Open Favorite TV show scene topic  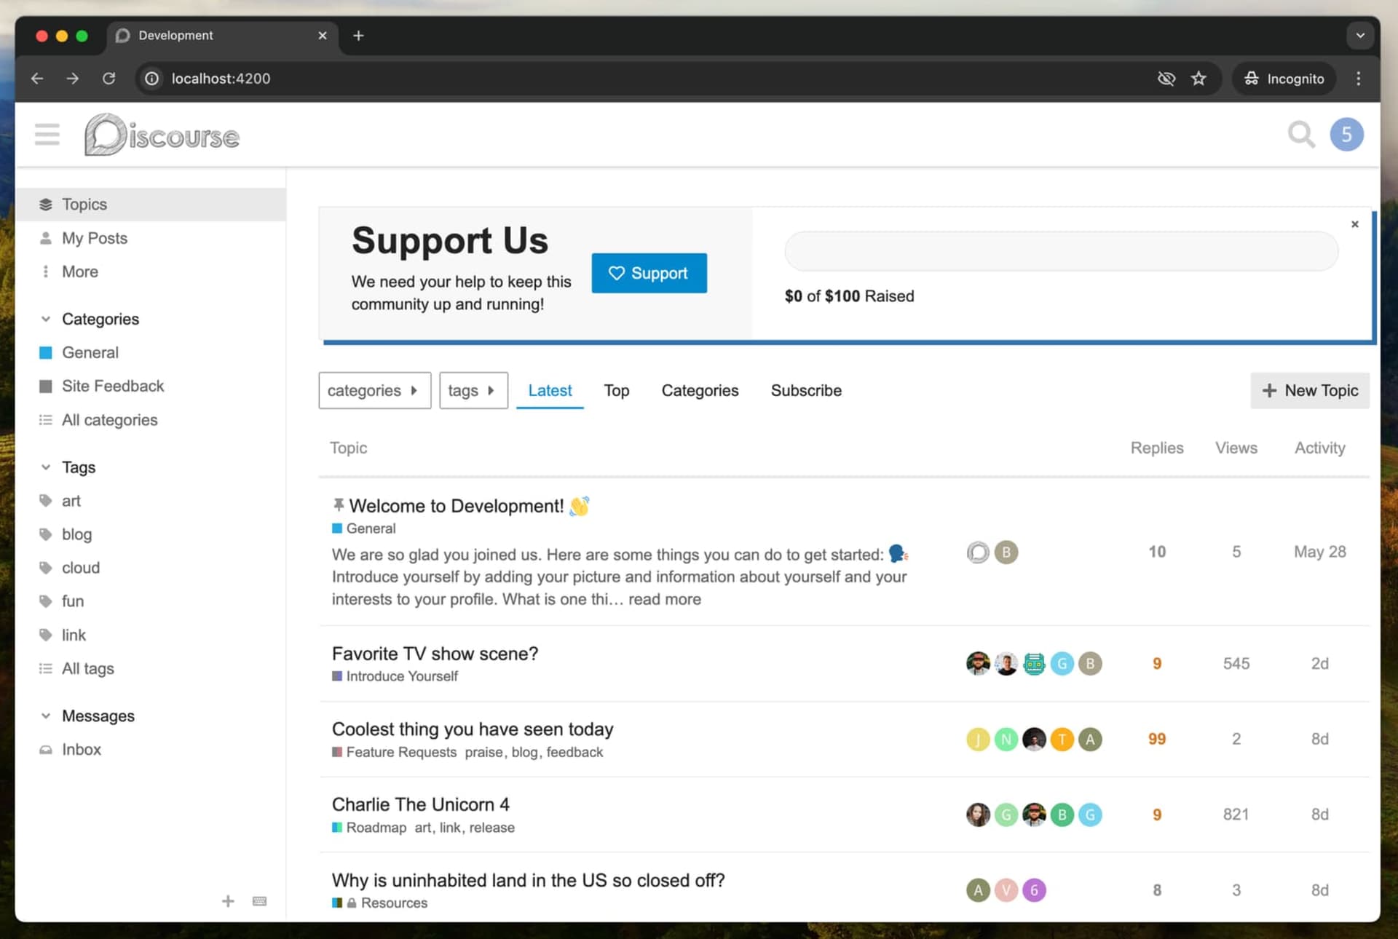coord(435,654)
